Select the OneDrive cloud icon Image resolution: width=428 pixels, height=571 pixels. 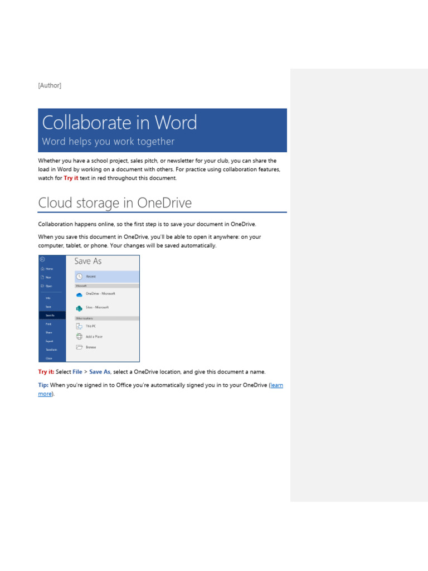point(79,294)
